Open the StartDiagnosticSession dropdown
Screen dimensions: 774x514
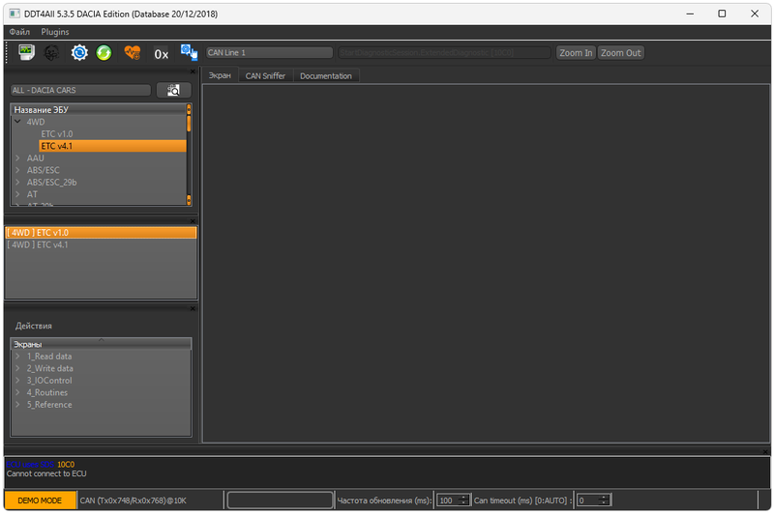click(x=444, y=53)
